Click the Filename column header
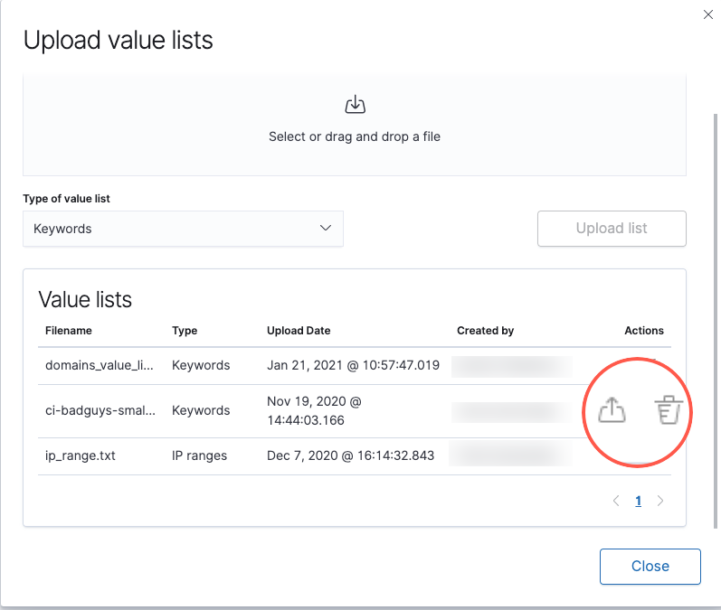This screenshot has width=721, height=610. pos(69,331)
